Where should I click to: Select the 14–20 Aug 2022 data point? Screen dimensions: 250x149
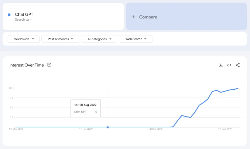click(x=108, y=127)
